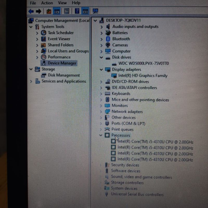
Task: Click the DVD/CD-ROM drives disc icon
Action: [108, 81]
